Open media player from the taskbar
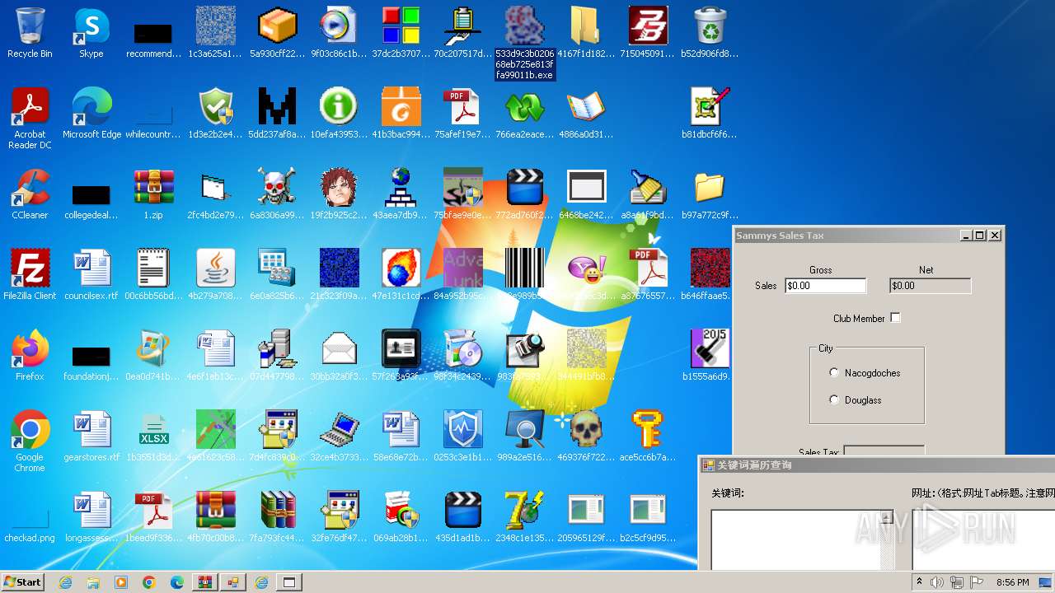 121,582
